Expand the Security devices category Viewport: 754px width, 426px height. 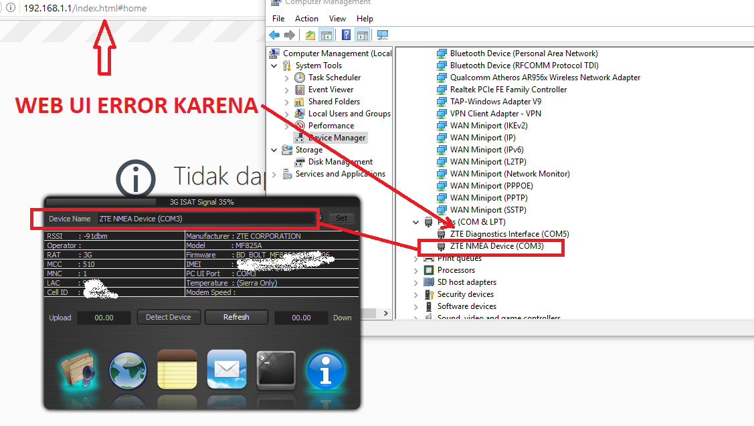416,295
